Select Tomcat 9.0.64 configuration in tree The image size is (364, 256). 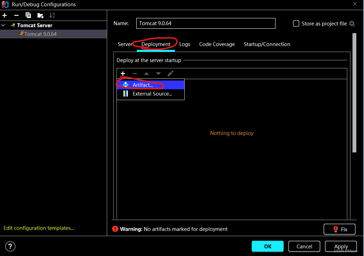[53, 34]
